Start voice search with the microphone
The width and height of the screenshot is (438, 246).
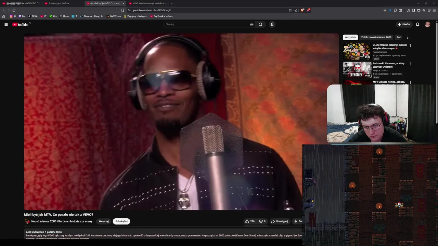(272, 24)
